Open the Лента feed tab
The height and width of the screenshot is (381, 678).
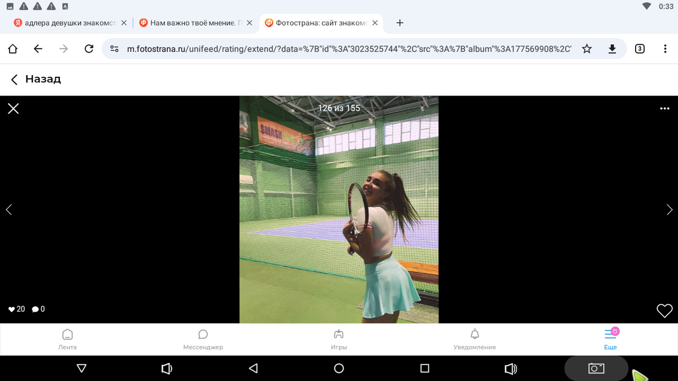[67, 339]
